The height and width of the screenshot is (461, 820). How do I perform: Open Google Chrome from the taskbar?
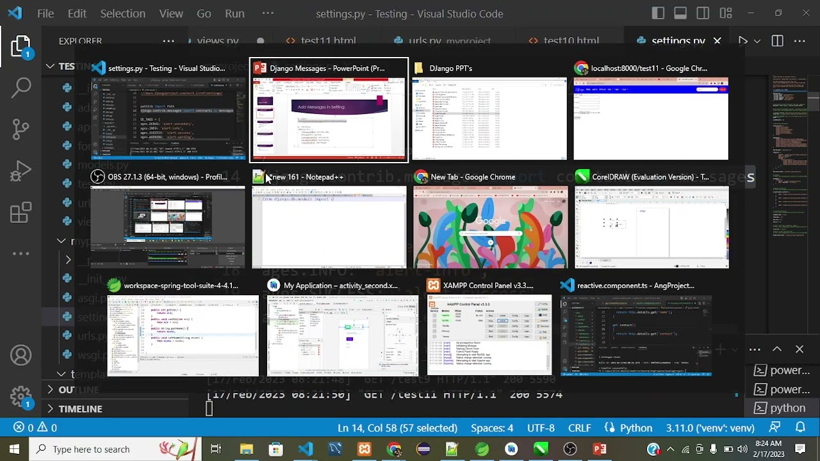pyautogui.click(x=394, y=449)
